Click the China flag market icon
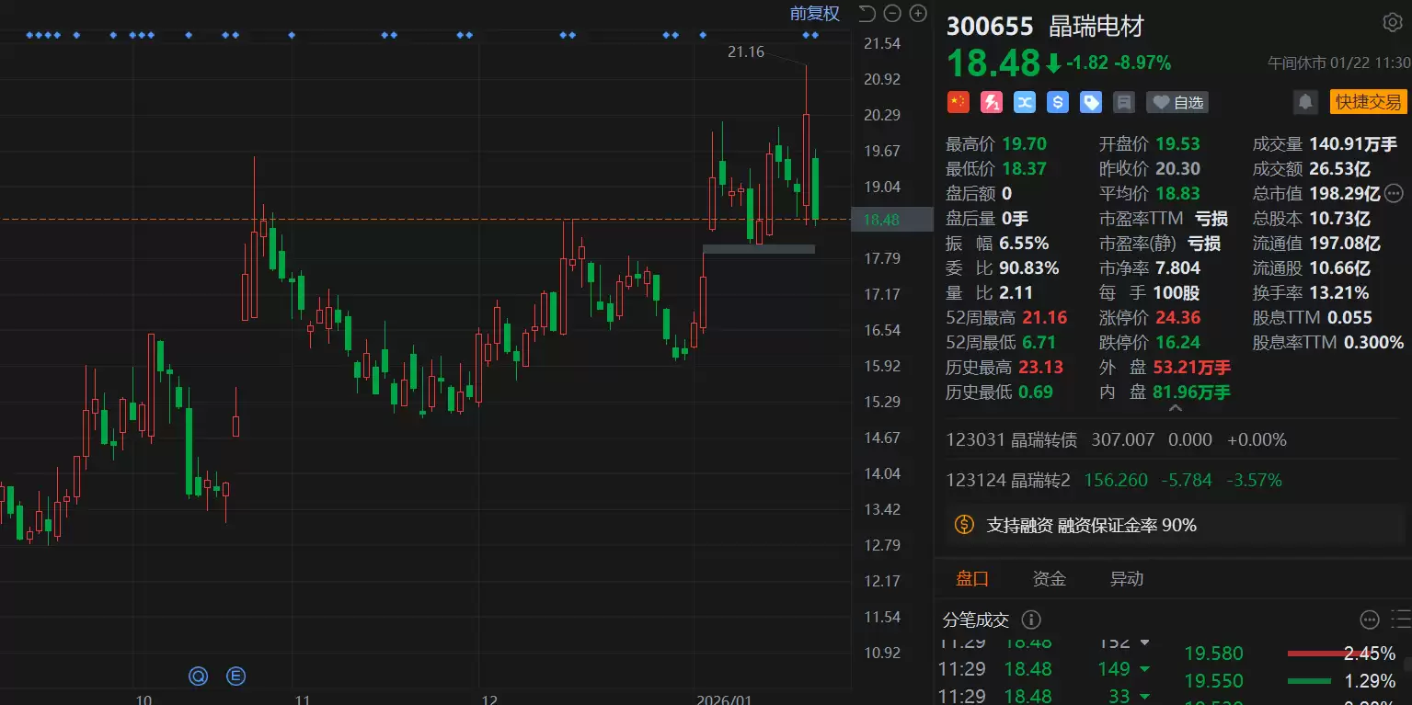 click(x=959, y=102)
